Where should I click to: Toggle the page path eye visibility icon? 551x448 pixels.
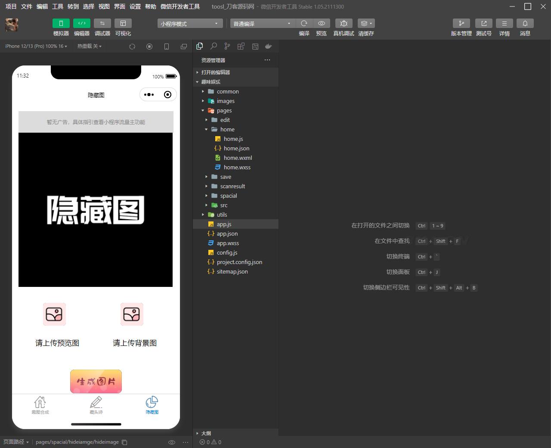coord(171,442)
